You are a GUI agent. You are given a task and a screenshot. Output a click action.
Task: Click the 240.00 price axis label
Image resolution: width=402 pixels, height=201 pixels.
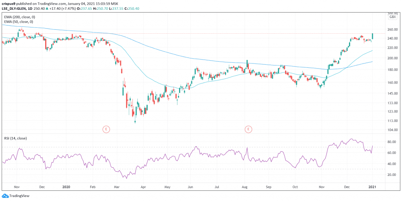click(393, 38)
